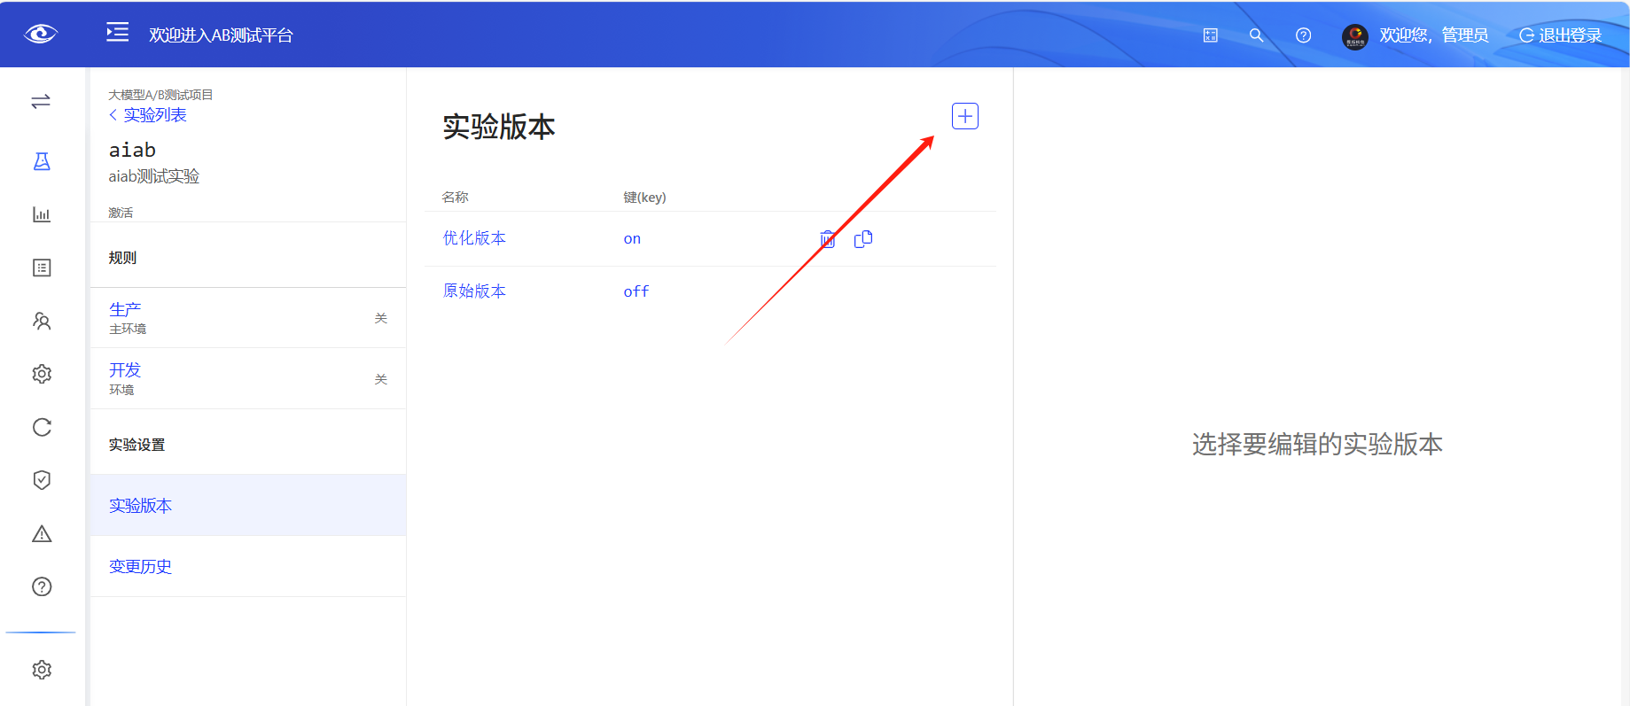Open the 原始版本 variation link

pyautogui.click(x=474, y=291)
